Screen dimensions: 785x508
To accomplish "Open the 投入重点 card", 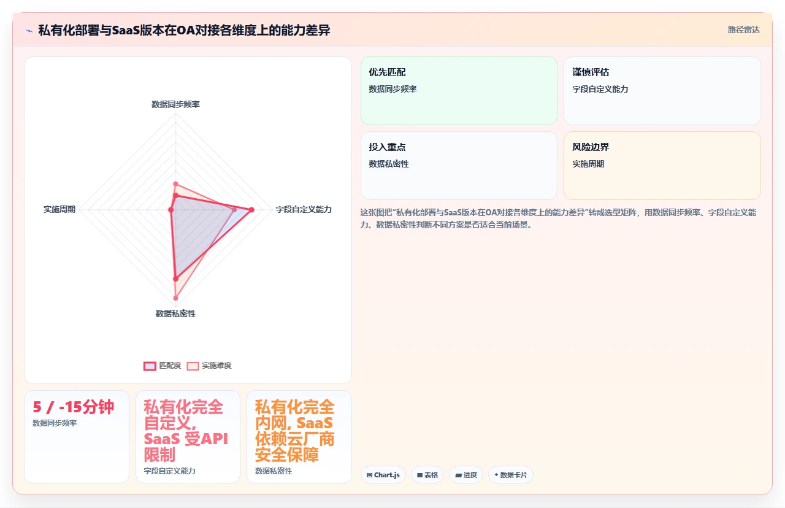I will (x=459, y=166).
